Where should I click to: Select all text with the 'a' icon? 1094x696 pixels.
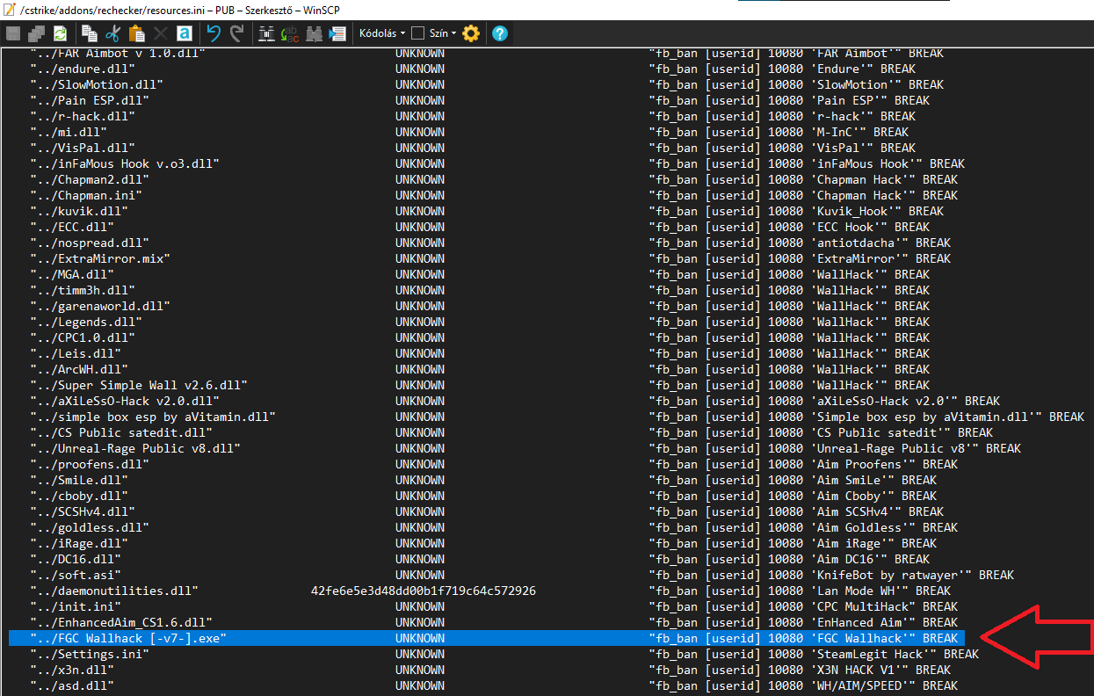(184, 33)
